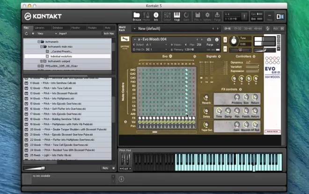Open instrument edit mode wrench

125,39
